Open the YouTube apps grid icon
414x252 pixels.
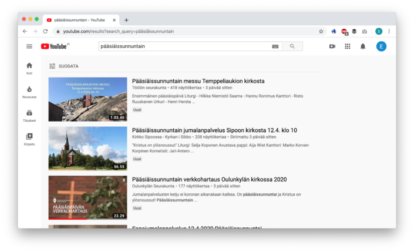348,46
